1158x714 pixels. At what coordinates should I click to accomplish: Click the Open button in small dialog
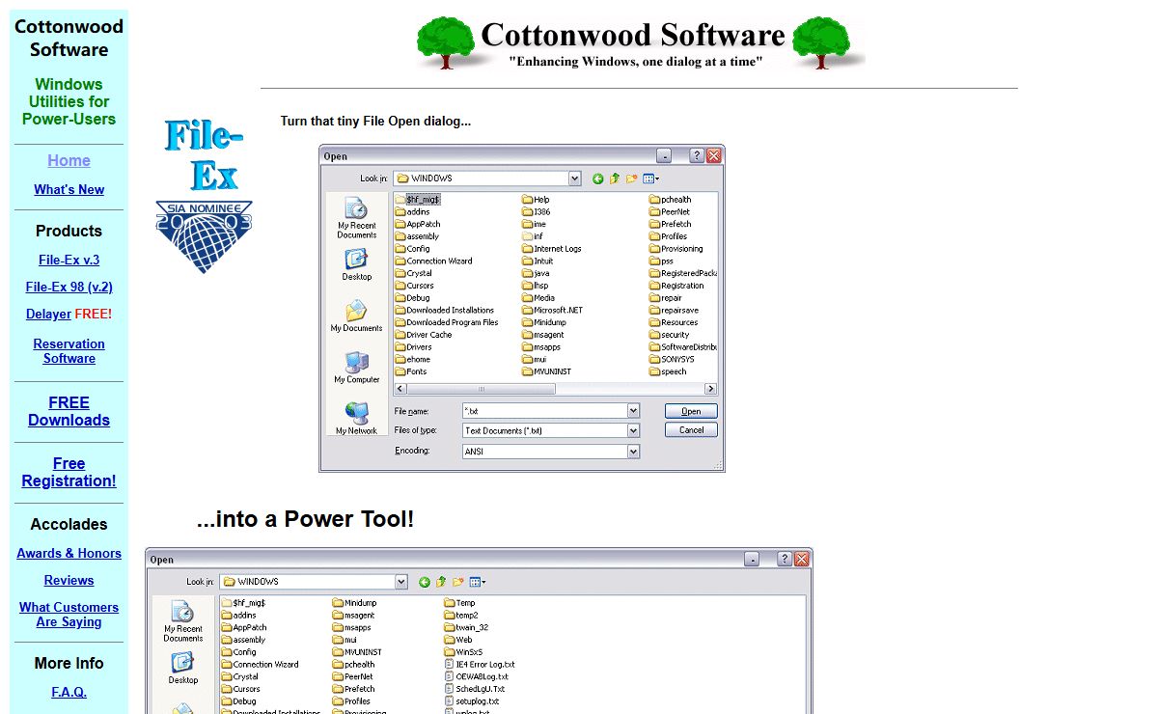tap(691, 411)
